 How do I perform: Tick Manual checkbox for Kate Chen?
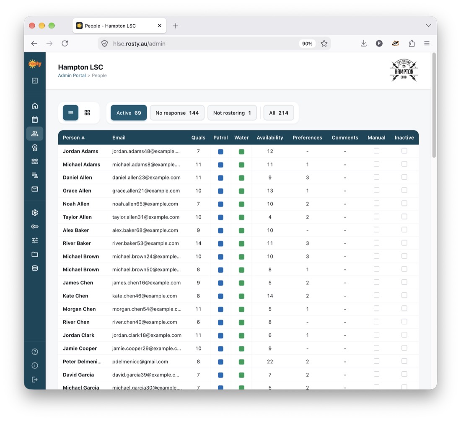tap(376, 295)
